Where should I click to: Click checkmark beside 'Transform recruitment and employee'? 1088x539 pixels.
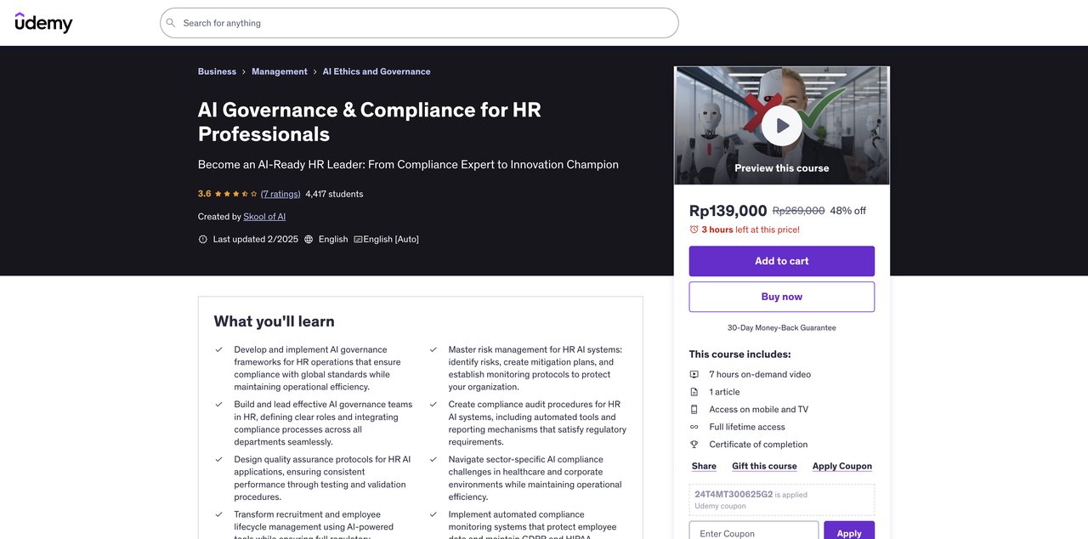point(218,514)
